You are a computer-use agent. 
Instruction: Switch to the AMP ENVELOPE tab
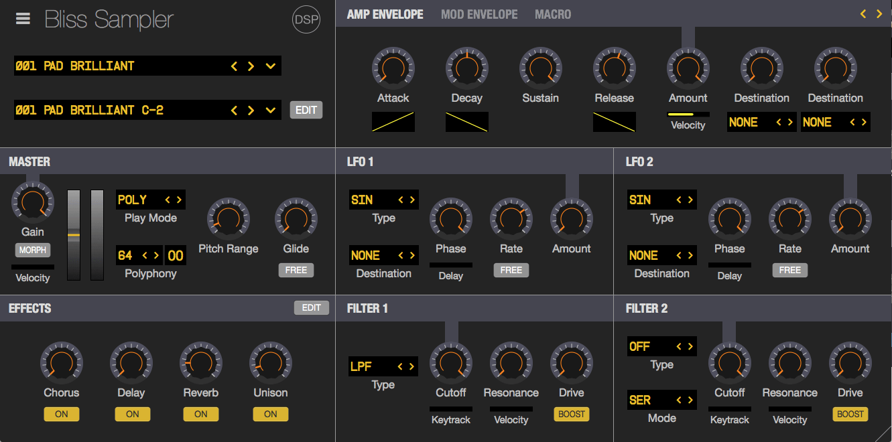pyautogui.click(x=385, y=14)
